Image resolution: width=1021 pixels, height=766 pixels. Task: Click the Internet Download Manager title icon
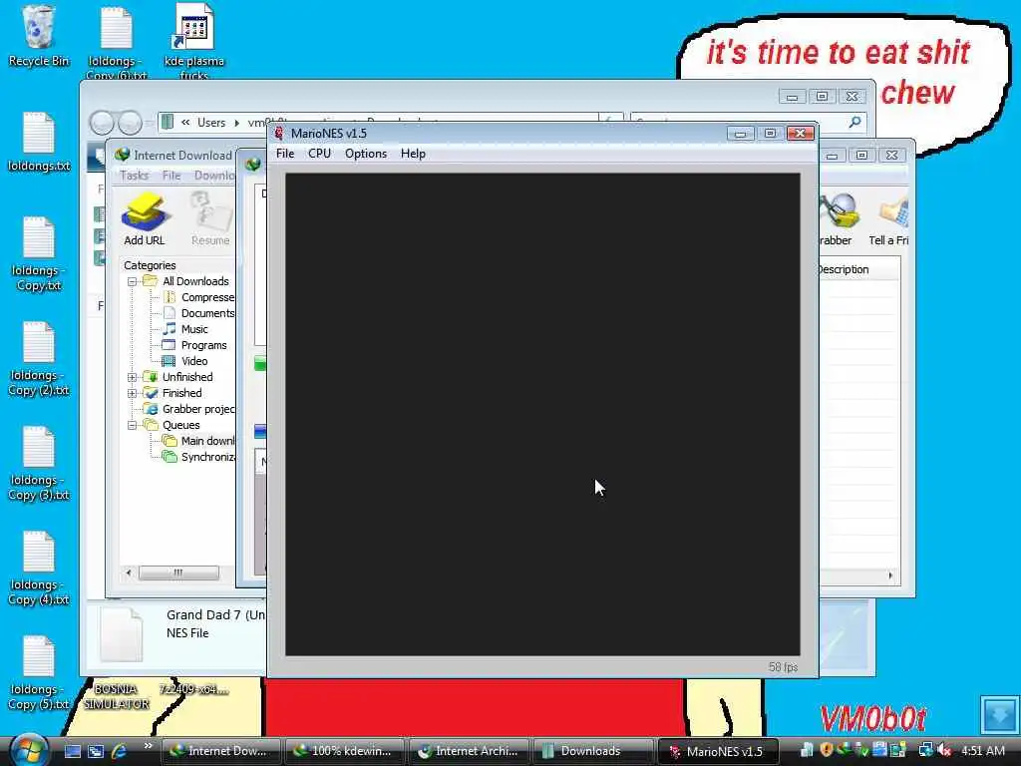tap(122, 155)
